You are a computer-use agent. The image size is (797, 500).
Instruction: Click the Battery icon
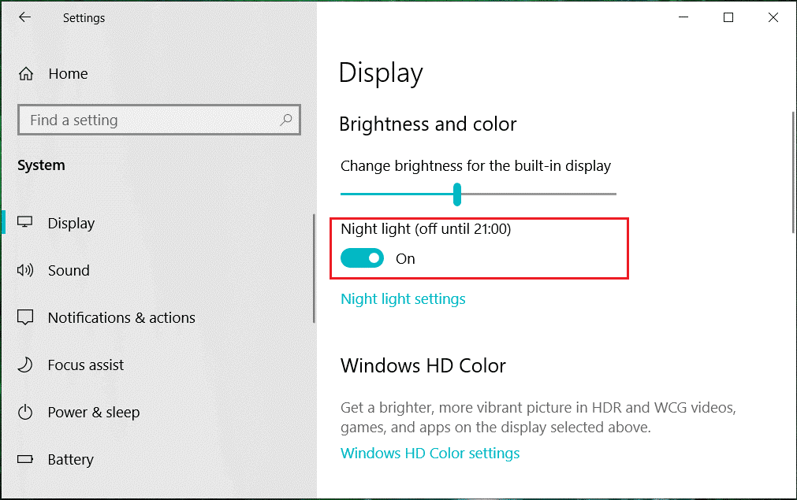tap(25, 459)
